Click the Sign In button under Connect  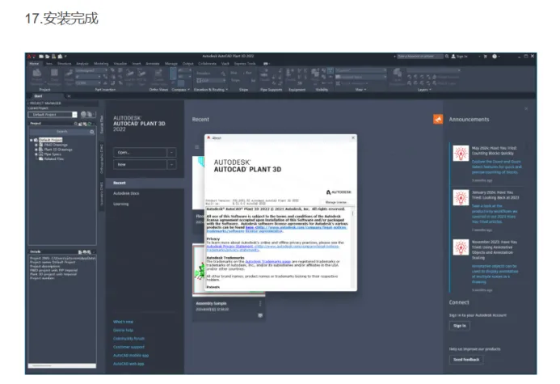click(460, 326)
